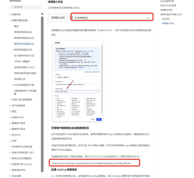Open the 自适应 MFA section
Image resolution: width=194 pixels, height=178 pixels.
click(18, 117)
